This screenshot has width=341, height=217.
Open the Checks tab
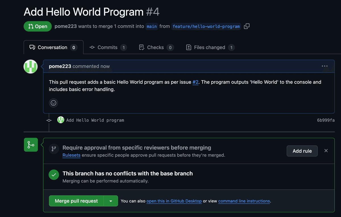click(156, 47)
